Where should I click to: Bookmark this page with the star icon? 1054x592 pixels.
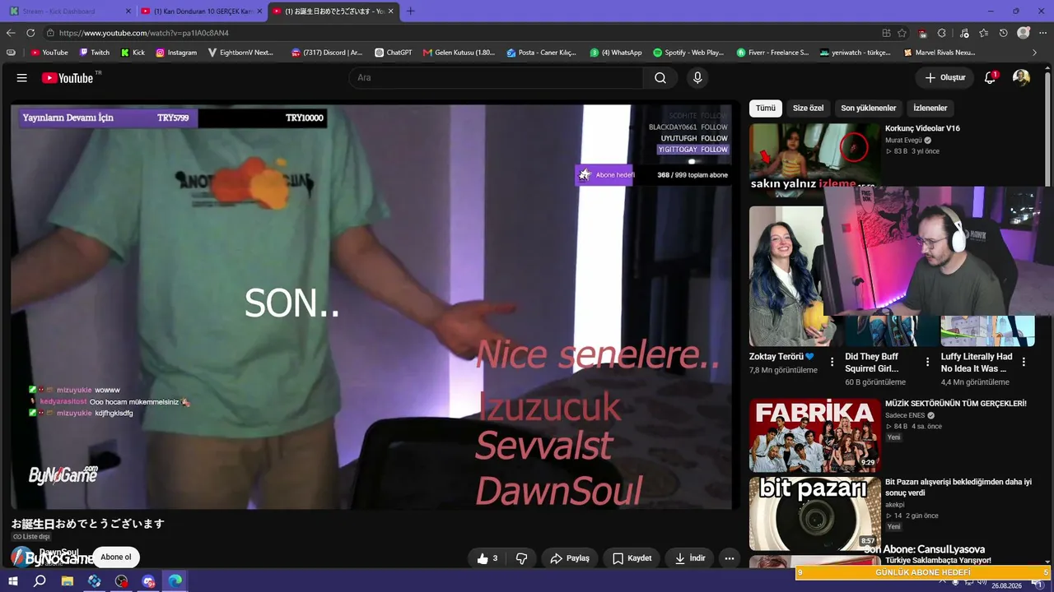902,33
